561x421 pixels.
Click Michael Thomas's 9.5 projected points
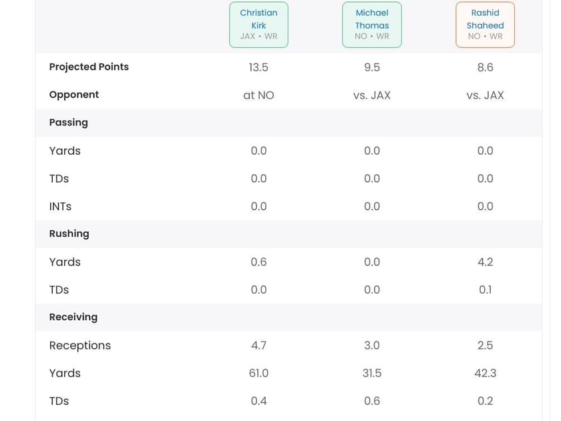point(372,67)
